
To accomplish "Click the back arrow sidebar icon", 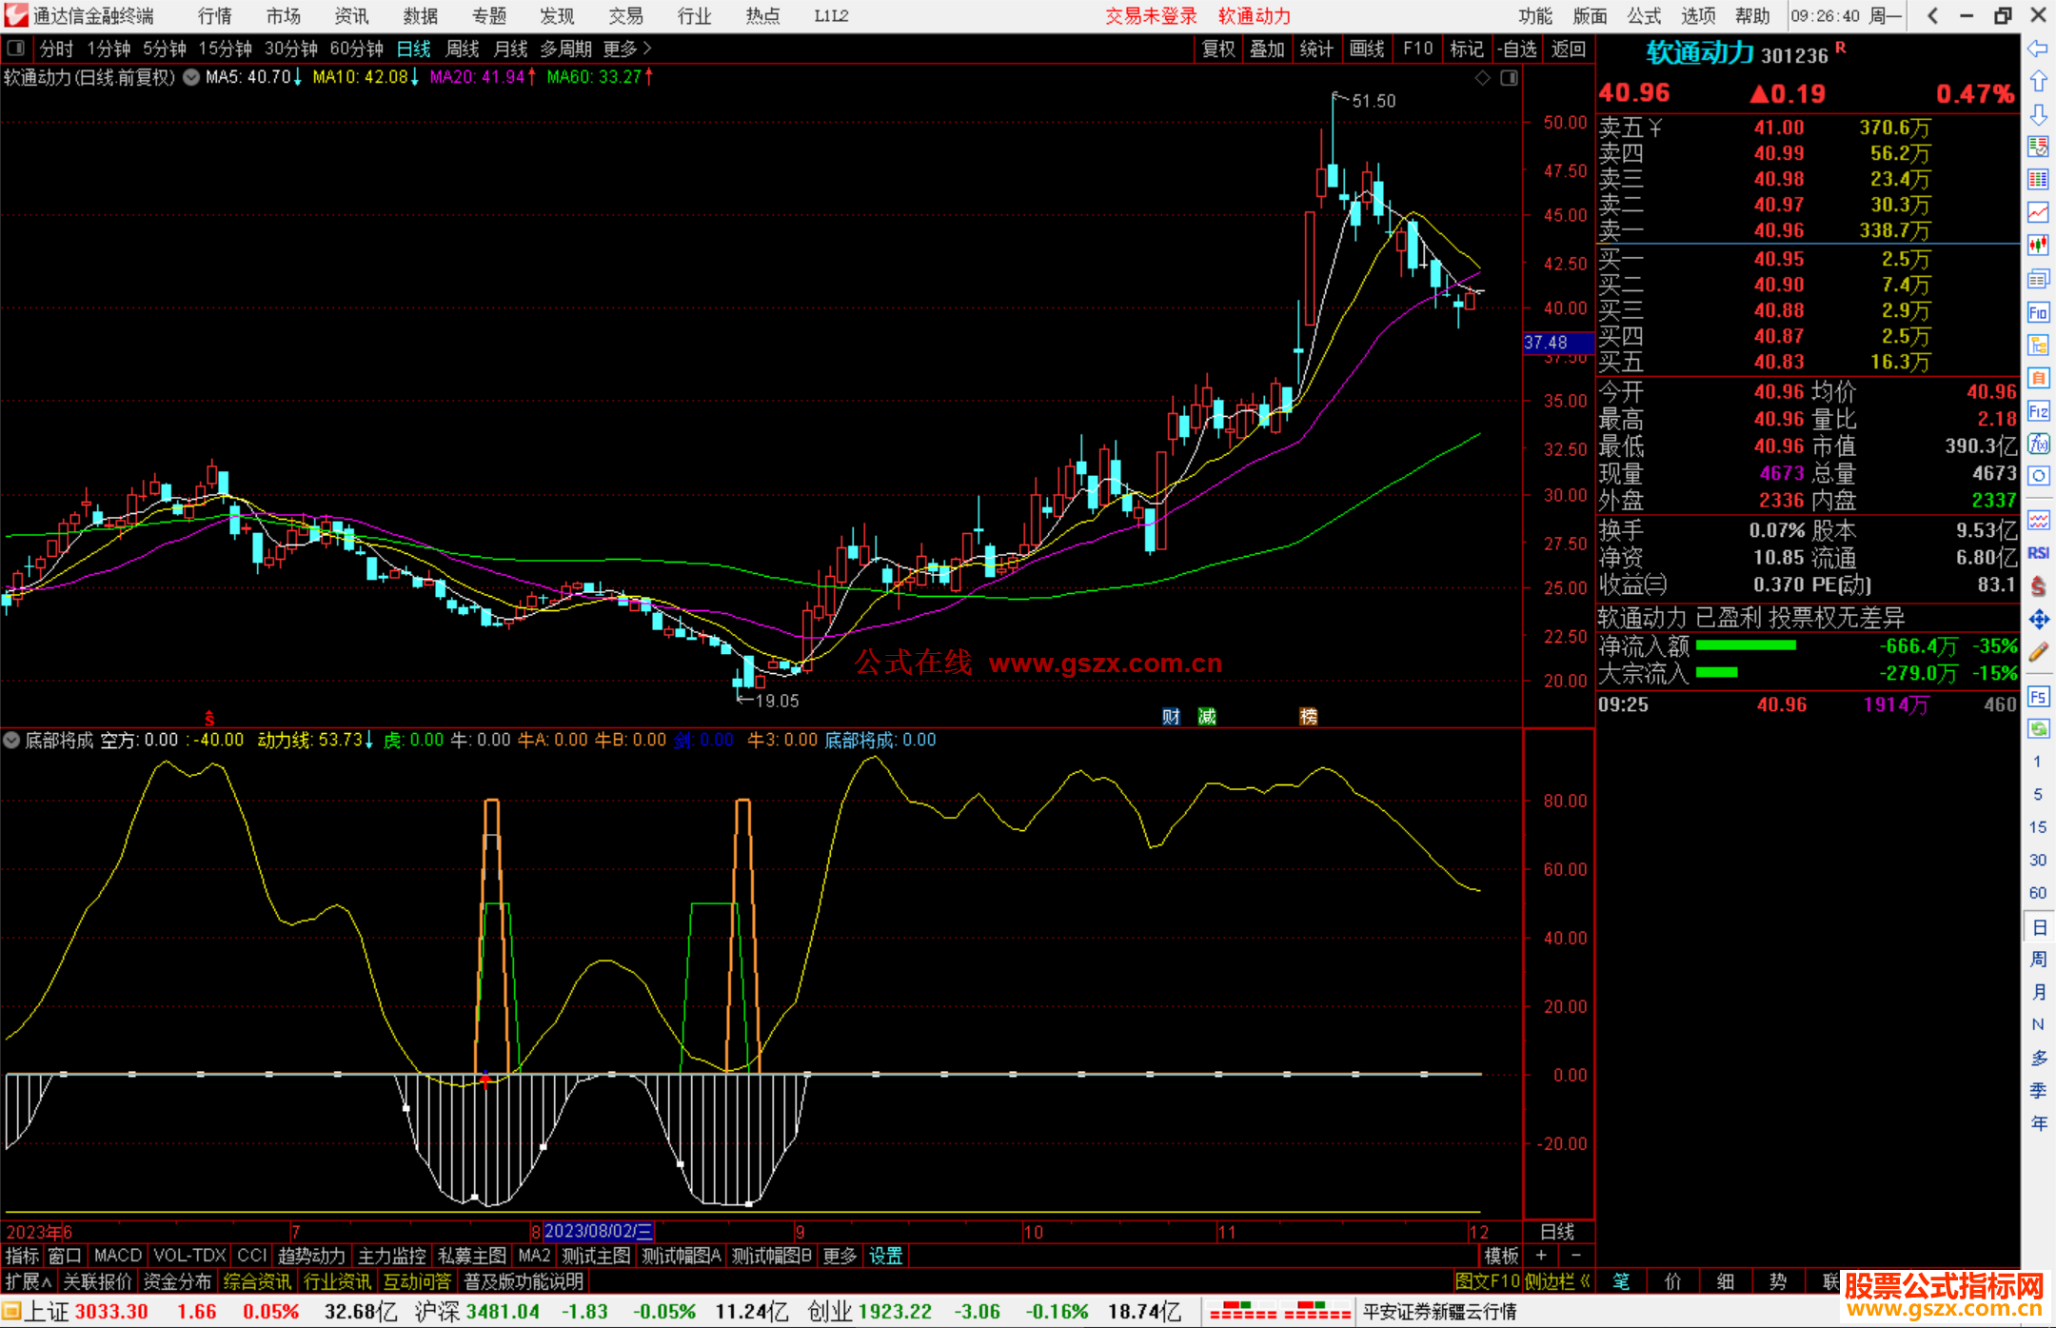I will (x=2038, y=49).
